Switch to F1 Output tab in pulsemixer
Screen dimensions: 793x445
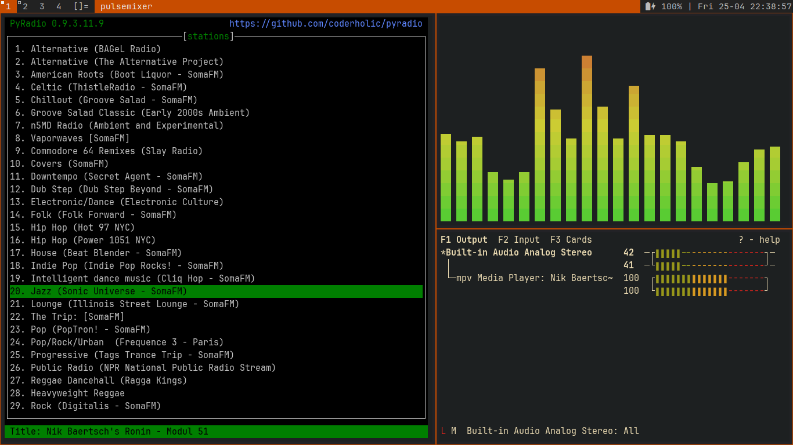[464, 240]
